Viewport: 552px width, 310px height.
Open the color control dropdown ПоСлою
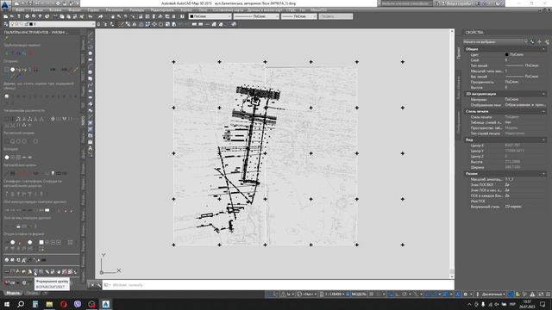tap(210, 16)
